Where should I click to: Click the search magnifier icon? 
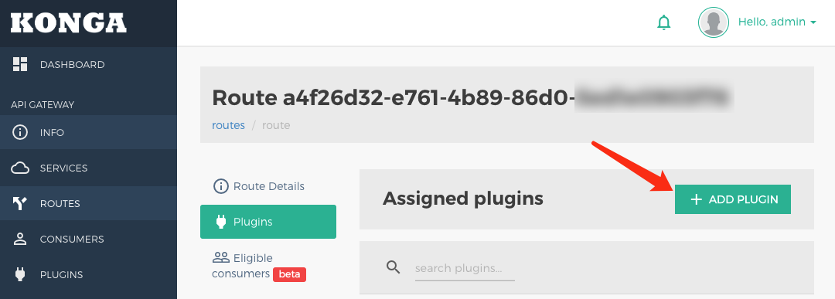pyautogui.click(x=393, y=267)
